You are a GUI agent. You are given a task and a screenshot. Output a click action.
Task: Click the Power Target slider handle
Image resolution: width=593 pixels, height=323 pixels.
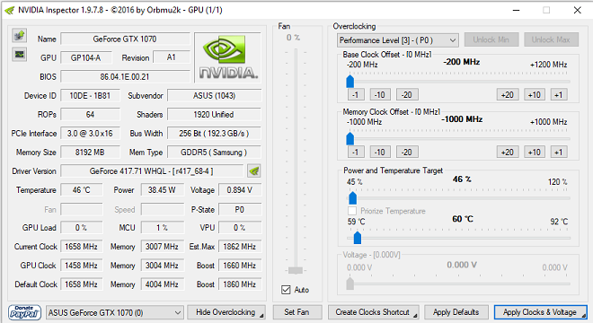pos(353,197)
